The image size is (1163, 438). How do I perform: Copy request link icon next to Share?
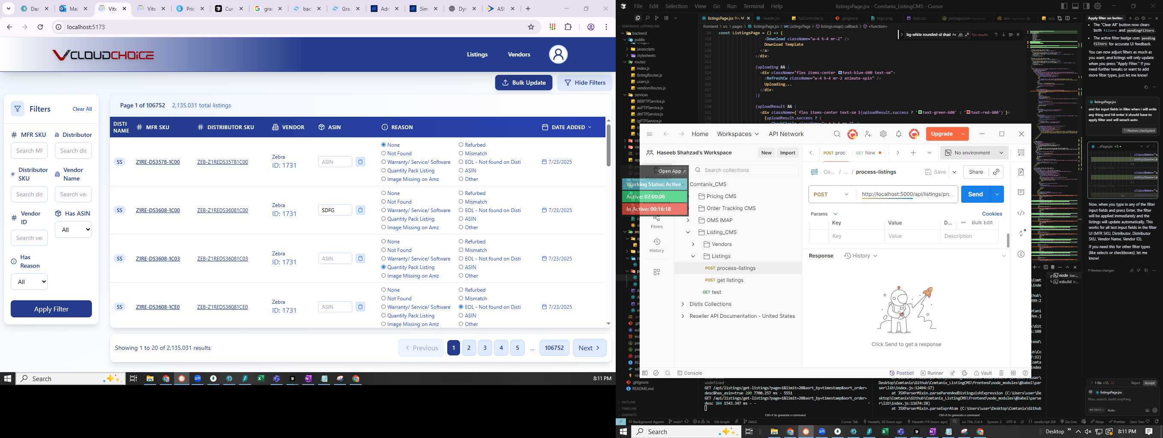tap(996, 172)
